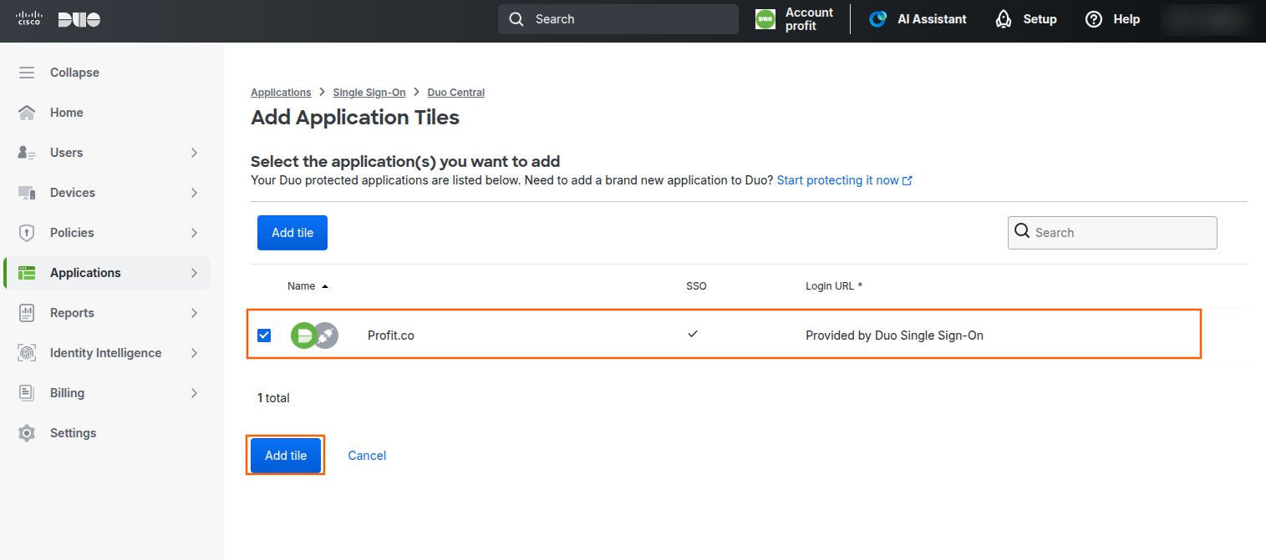This screenshot has width=1266, height=560.
Task: Expand the Reports submenu chevron
Action: (194, 313)
